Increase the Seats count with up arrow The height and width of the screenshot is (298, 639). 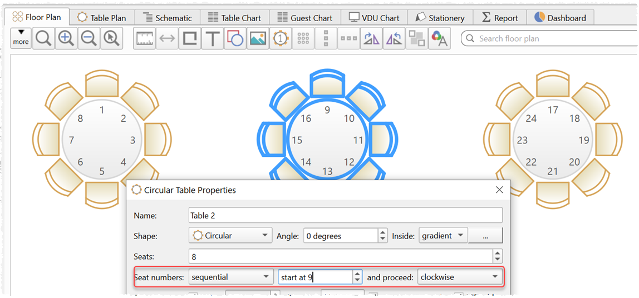[x=497, y=253]
